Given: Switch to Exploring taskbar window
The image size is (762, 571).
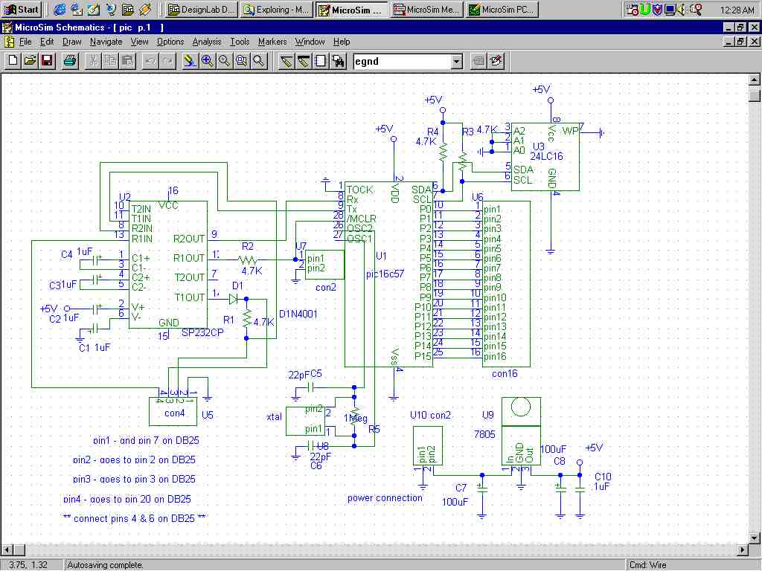Looking at the screenshot, I should (x=276, y=10).
